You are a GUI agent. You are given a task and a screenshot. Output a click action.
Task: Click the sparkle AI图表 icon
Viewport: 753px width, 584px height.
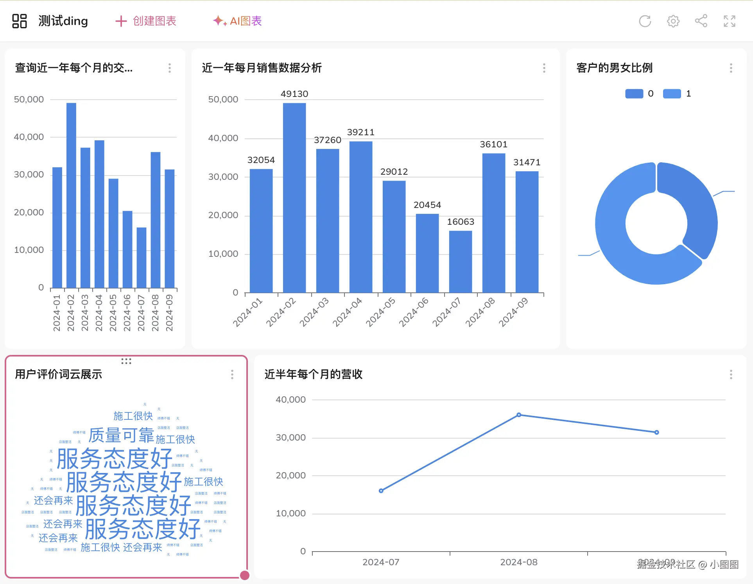click(x=219, y=21)
